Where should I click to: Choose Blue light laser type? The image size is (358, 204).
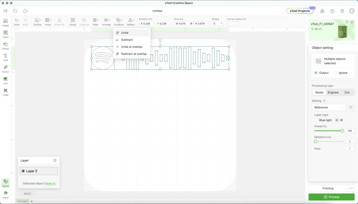(316, 120)
